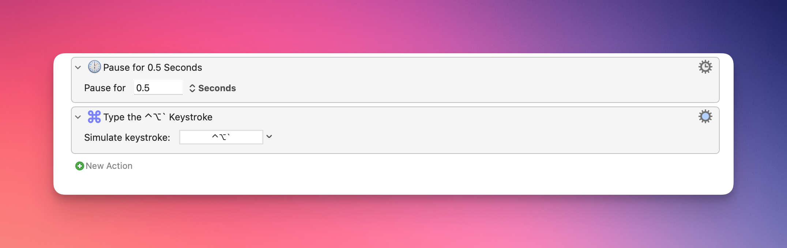Open gear menu for Pause action
The image size is (787, 248).
(x=705, y=67)
